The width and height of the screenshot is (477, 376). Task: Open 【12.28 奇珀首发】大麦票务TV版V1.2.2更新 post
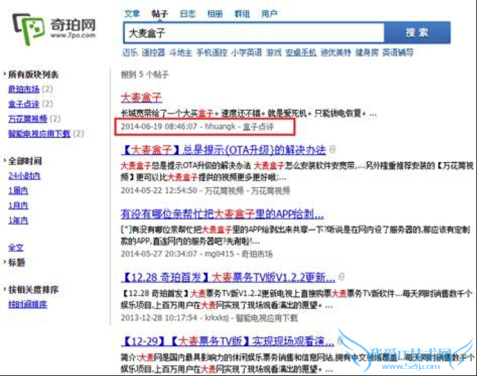[228, 277]
